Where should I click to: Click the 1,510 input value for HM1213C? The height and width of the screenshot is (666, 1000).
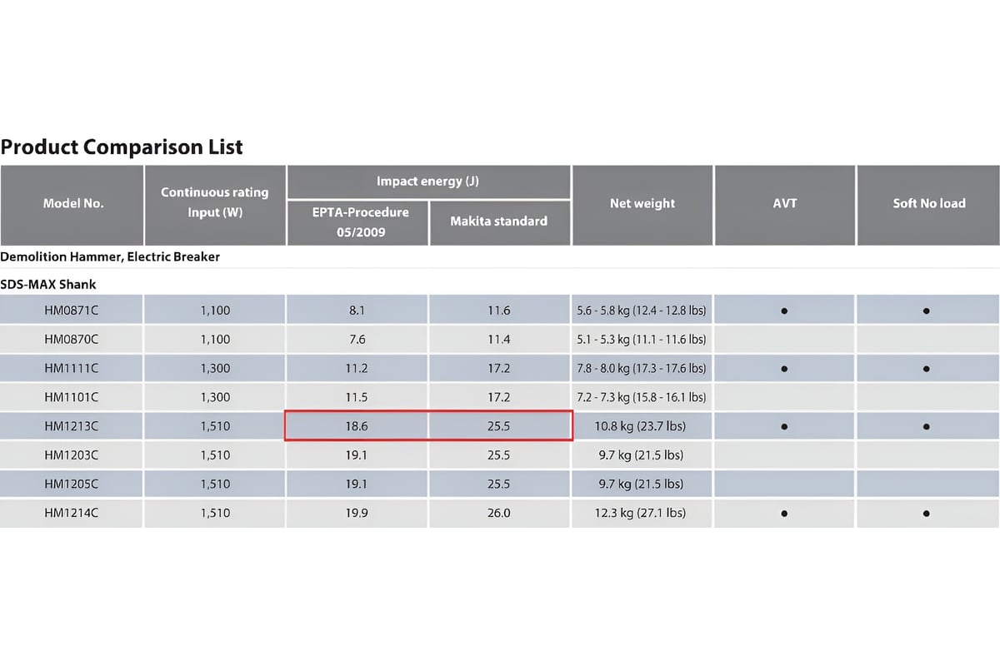215,426
